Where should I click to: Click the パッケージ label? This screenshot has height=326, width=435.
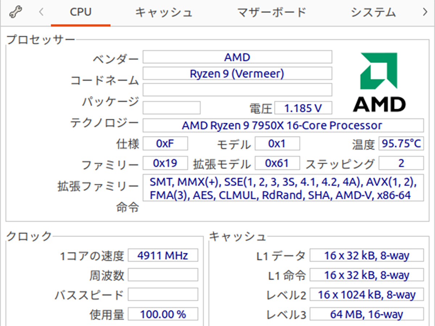pos(110,101)
